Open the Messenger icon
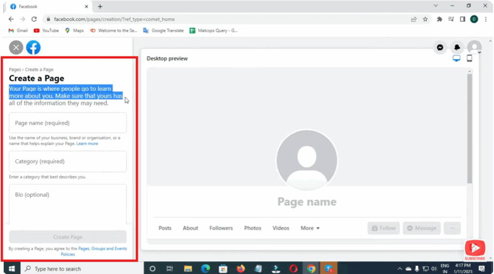The height and width of the screenshot is (274, 494). click(440, 48)
